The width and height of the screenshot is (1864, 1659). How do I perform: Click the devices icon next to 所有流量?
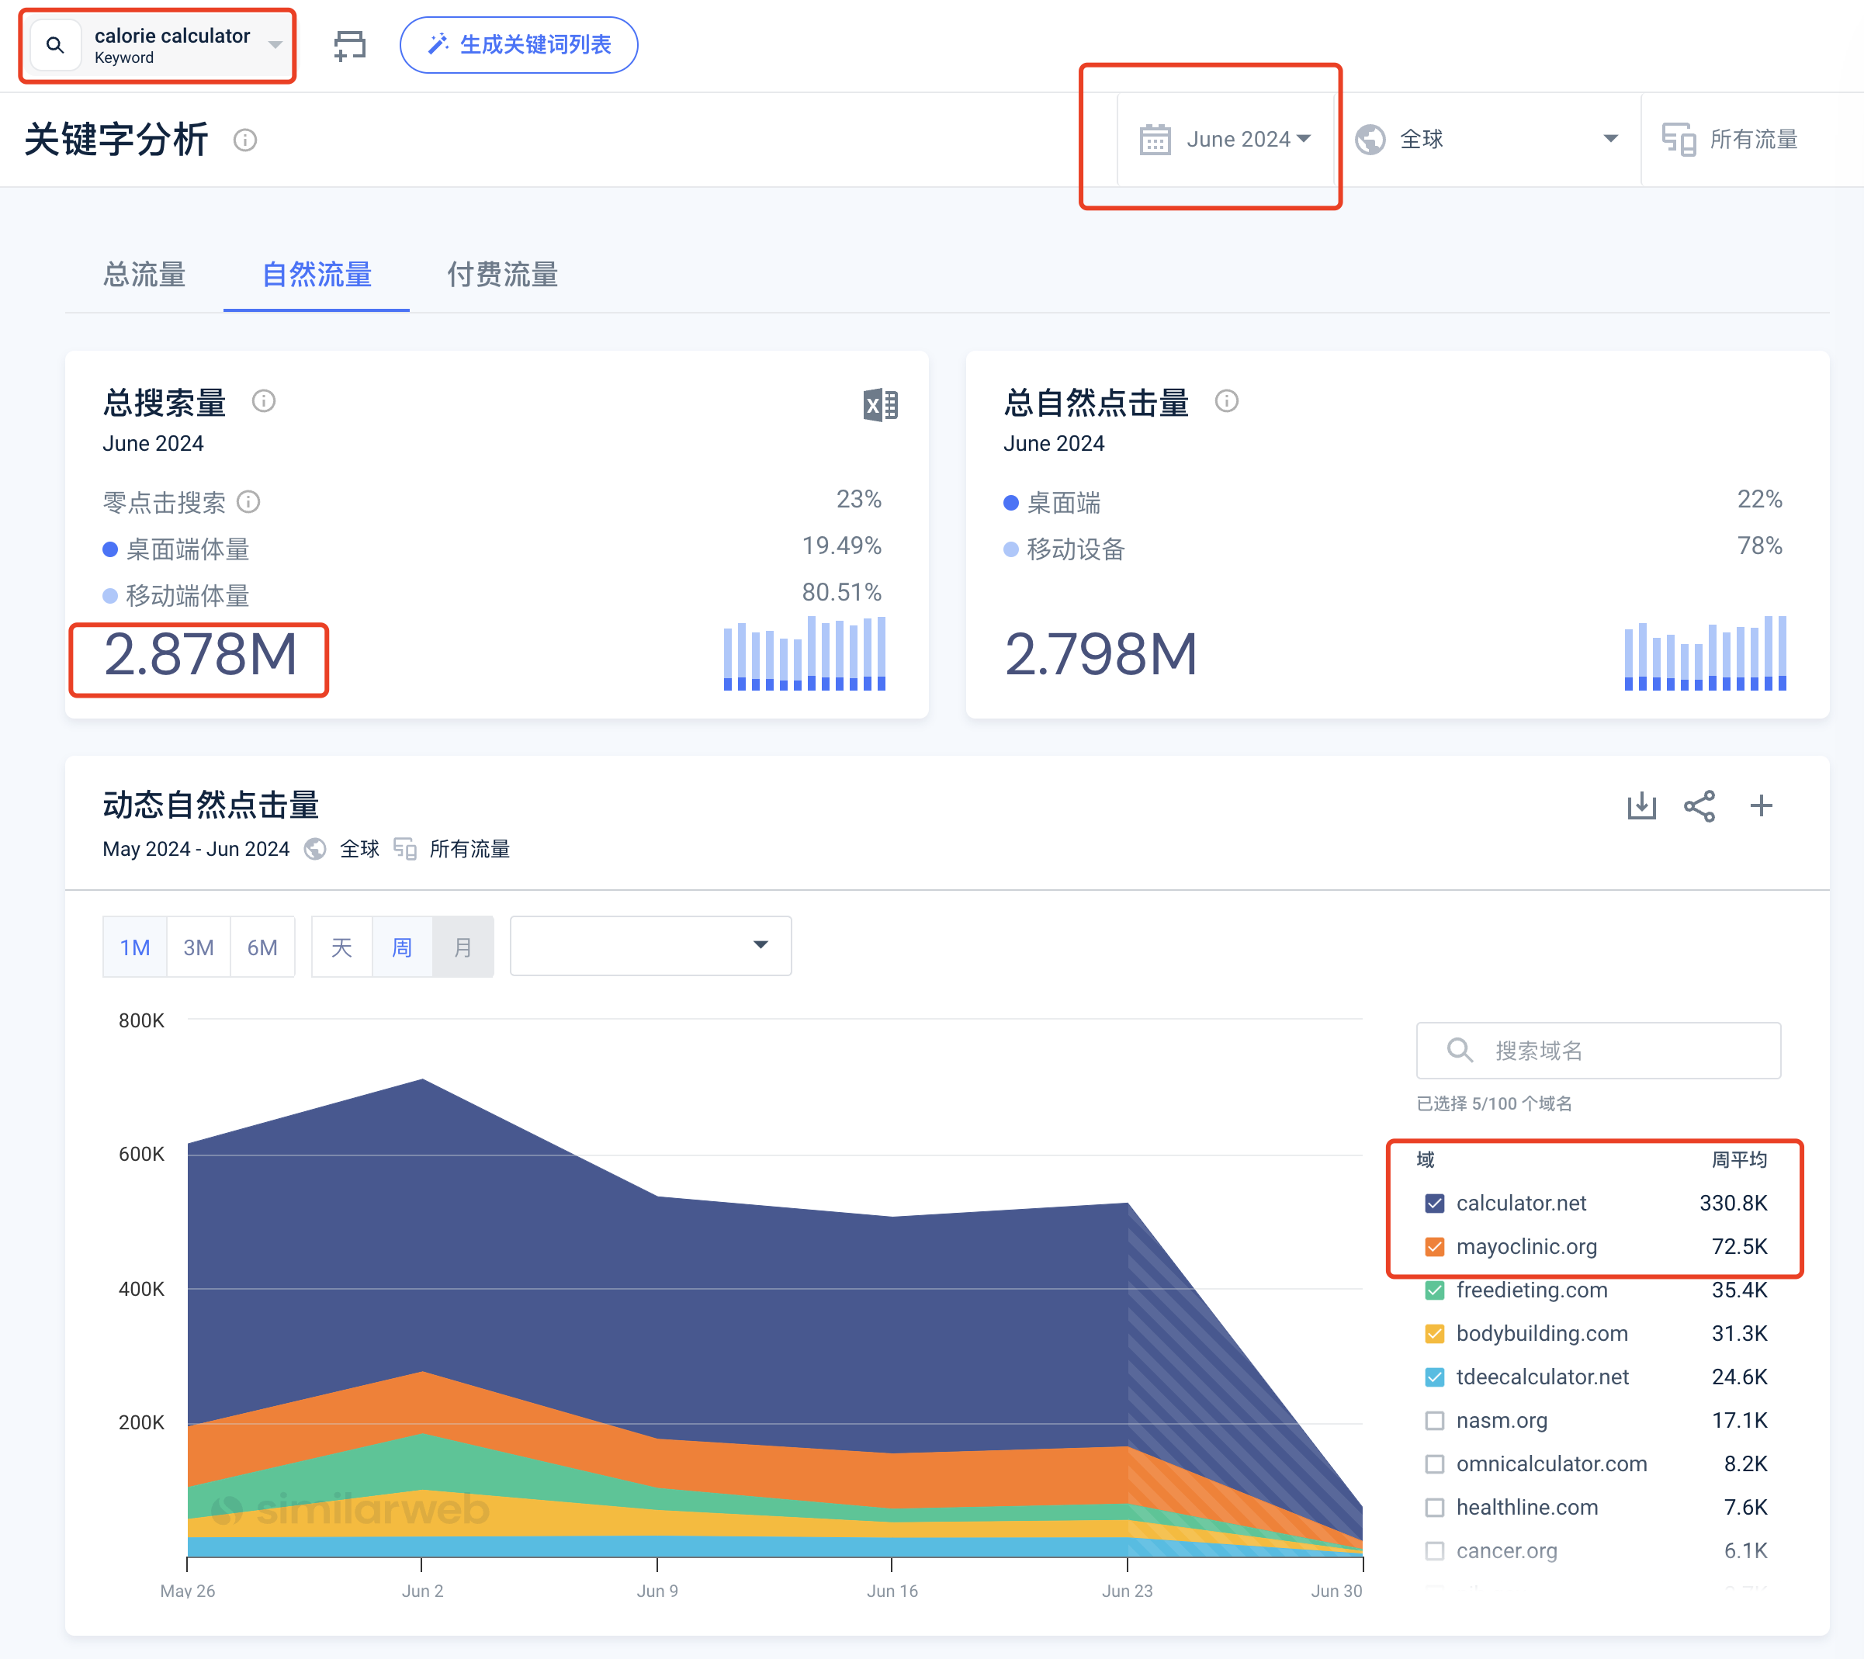point(1678,140)
